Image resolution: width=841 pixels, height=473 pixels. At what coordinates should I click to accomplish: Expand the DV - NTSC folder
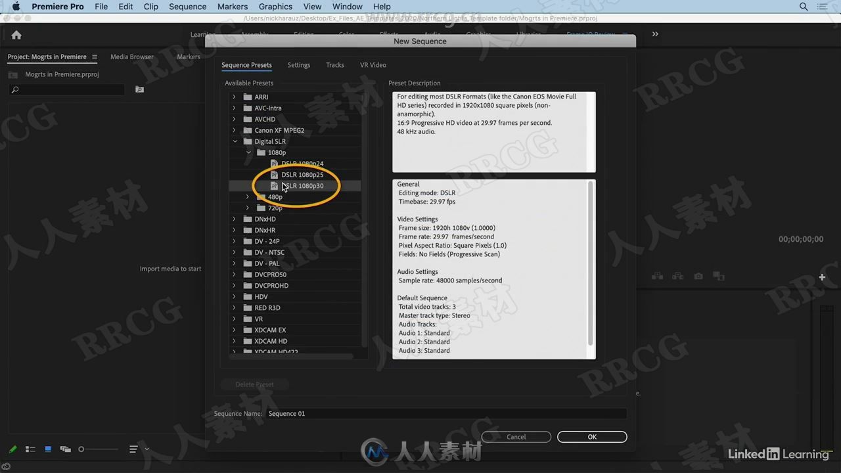coord(234,253)
